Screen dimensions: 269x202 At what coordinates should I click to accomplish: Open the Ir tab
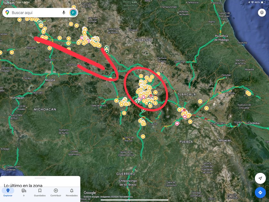(x=24, y=192)
